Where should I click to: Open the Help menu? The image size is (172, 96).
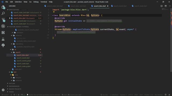point(51,2)
